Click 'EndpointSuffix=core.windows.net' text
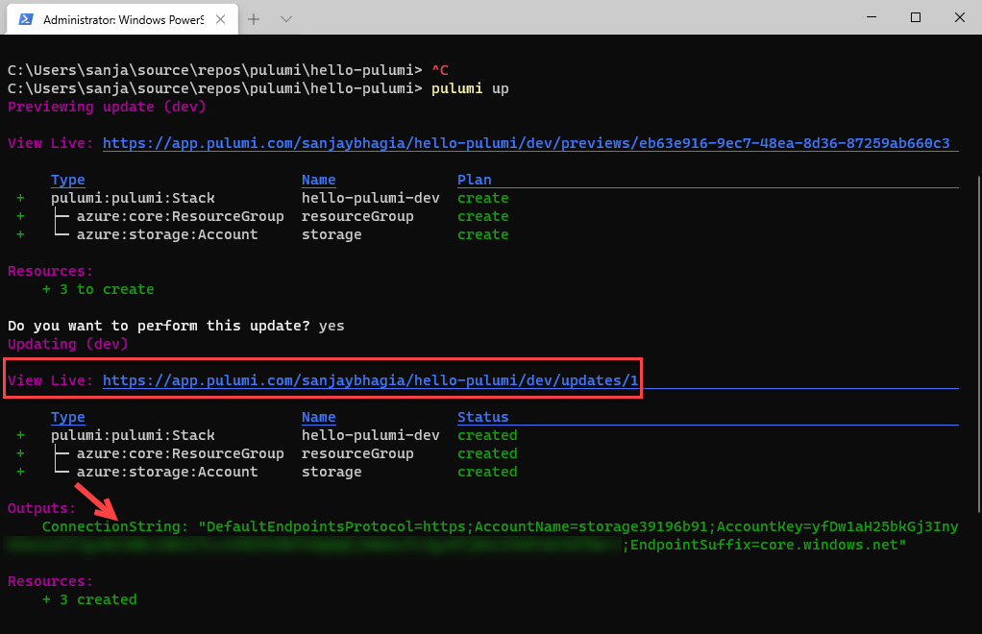Viewport: 982px width, 634px height. [x=764, y=545]
